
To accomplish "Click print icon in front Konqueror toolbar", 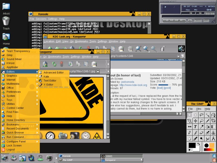I will tap(94, 64).
